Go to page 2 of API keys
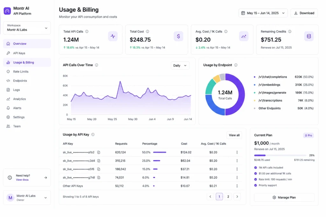Viewport: 326px width, 217px height. pyautogui.click(x=228, y=197)
